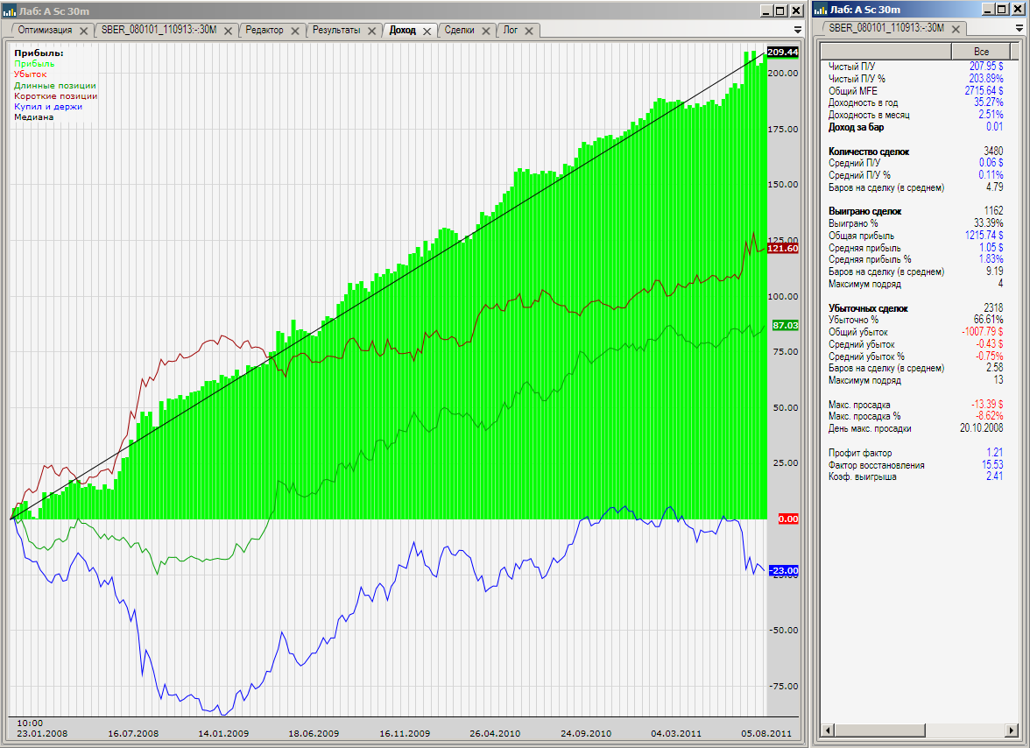Click the День макс. просадки date 20.10.2008

click(981, 428)
